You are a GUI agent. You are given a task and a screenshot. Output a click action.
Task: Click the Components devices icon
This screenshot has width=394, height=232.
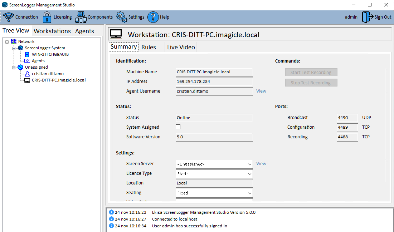(x=81, y=17)
